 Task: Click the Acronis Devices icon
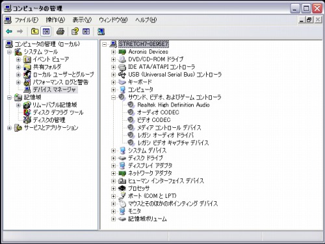[122, 52]
